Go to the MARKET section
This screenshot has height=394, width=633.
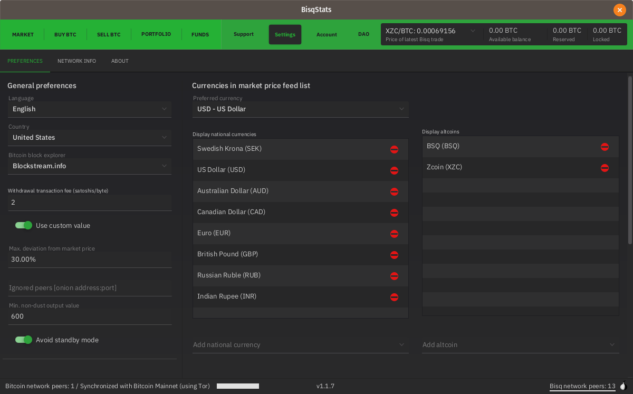[23, 35]
